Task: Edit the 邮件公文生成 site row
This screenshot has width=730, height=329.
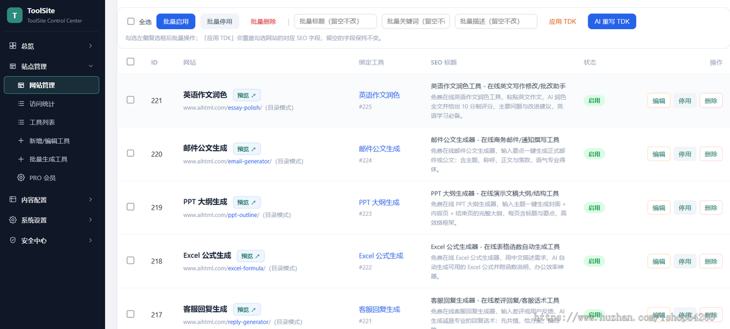Action: pos(659,154)
